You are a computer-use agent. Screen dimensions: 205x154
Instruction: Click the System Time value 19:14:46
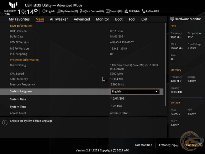[117, 106]
